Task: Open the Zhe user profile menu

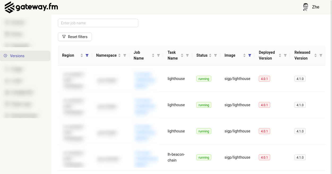Action: click(x=311, y=7)
